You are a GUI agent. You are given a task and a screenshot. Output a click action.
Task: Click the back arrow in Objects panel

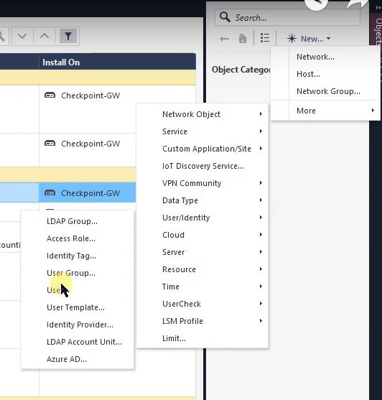(225, 39)
